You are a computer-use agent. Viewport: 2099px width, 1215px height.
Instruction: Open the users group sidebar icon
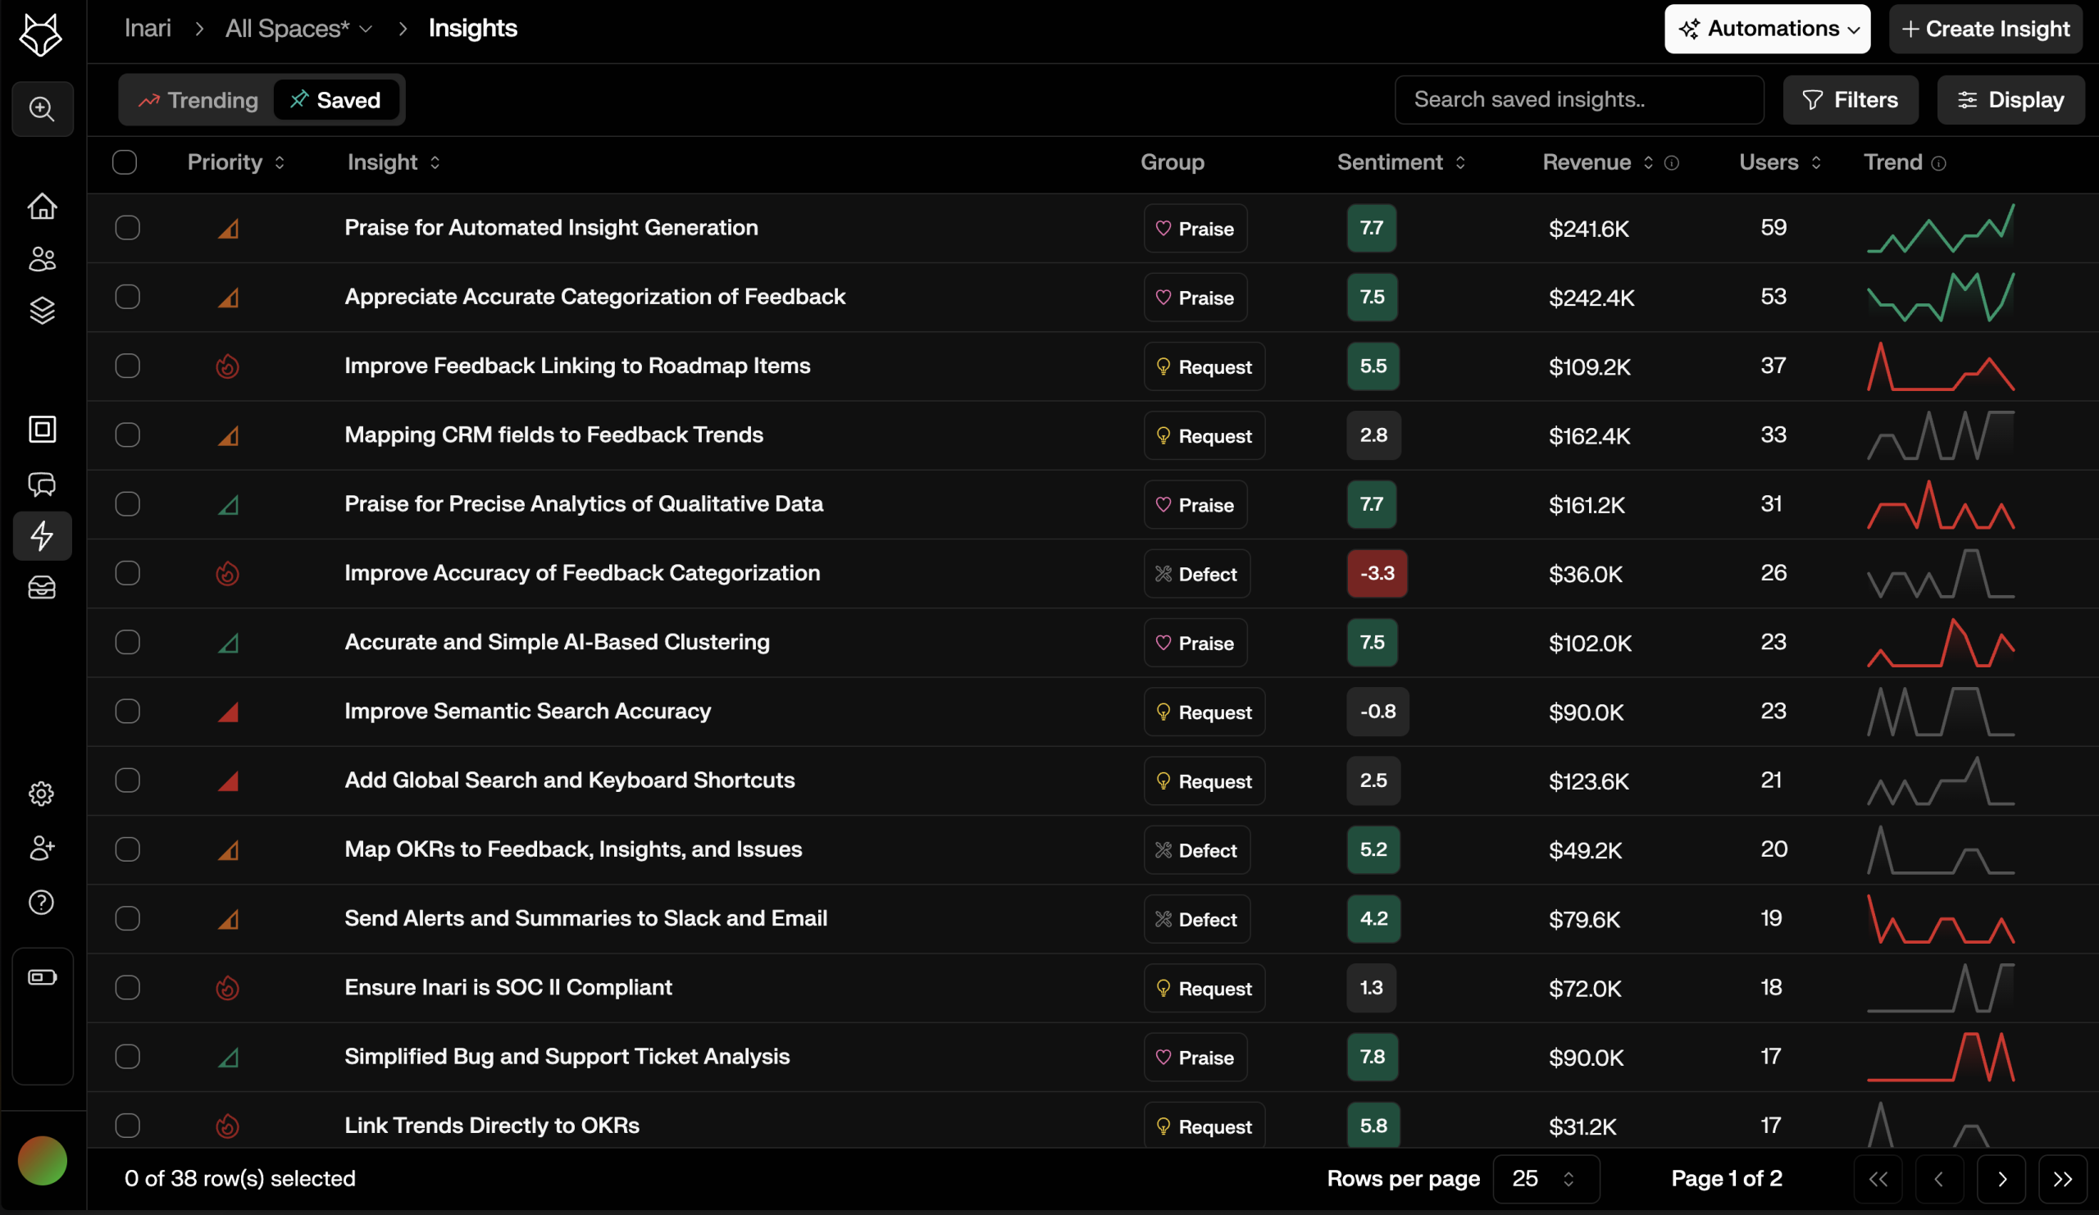click(42, 259)
